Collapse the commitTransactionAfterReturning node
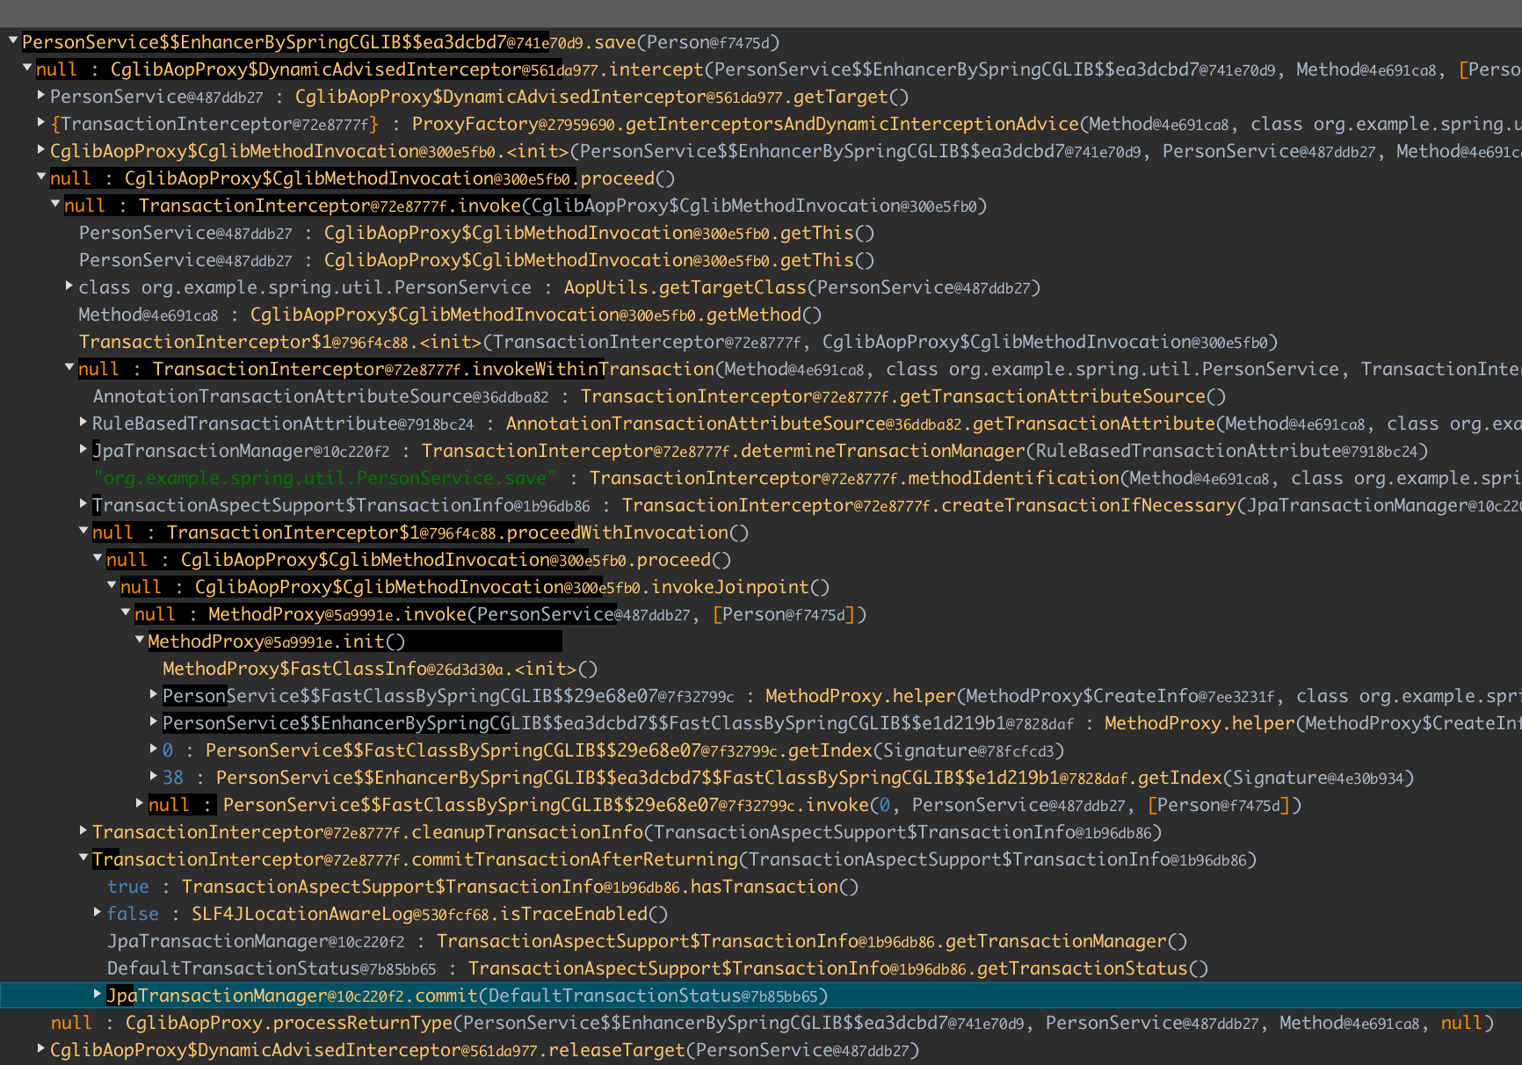This screenshot has width=1522, height=1065. click(83, 857)
